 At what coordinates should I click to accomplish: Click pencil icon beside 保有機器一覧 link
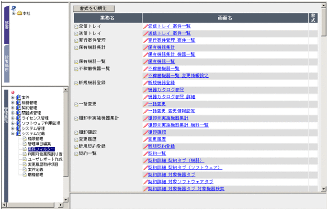[x=146, y=61]
